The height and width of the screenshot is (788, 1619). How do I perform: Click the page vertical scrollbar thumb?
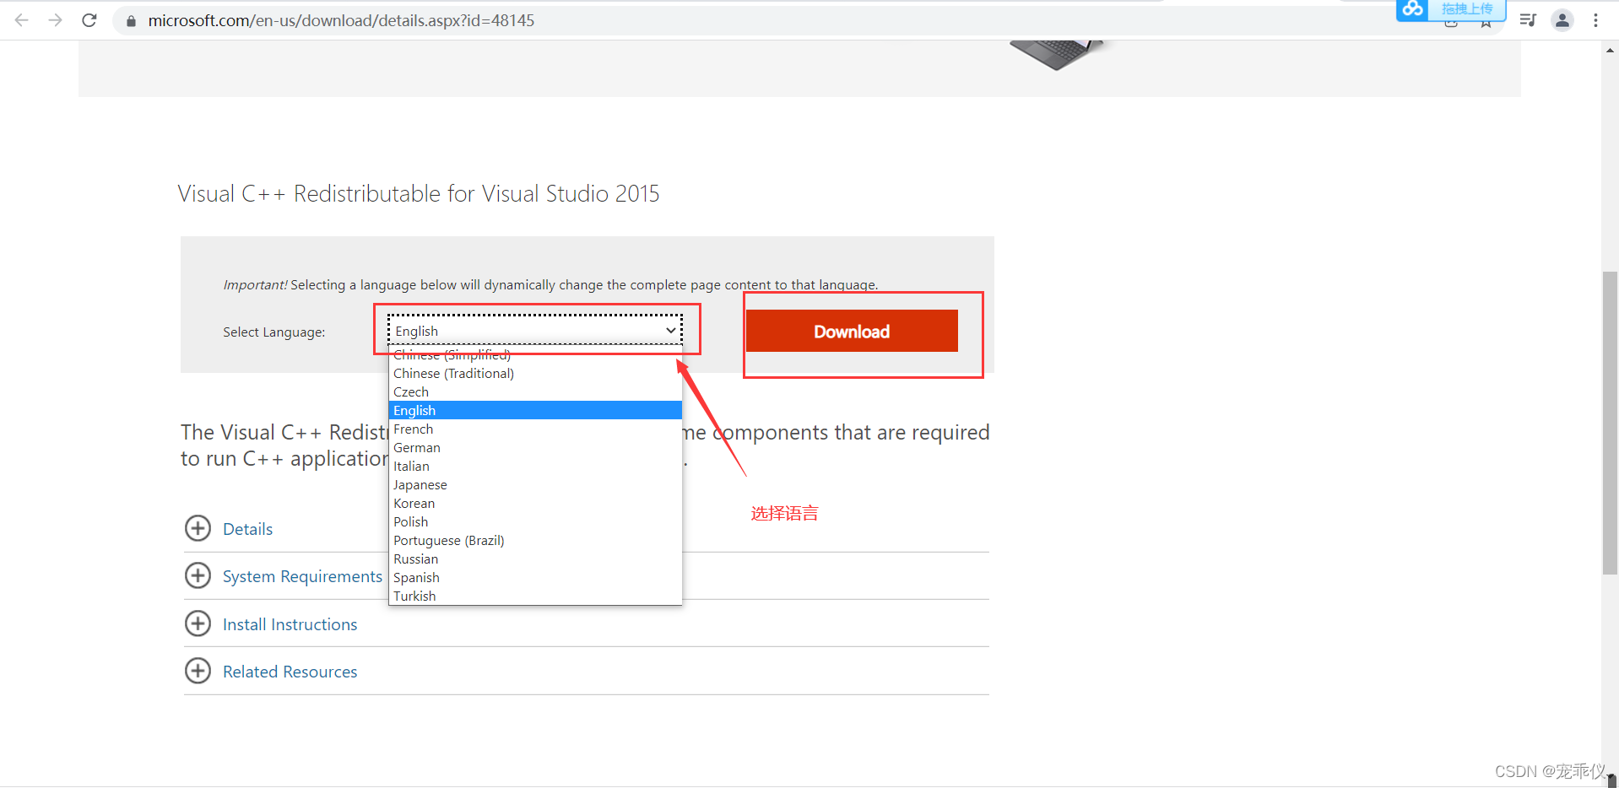(x=1611, y=423)
